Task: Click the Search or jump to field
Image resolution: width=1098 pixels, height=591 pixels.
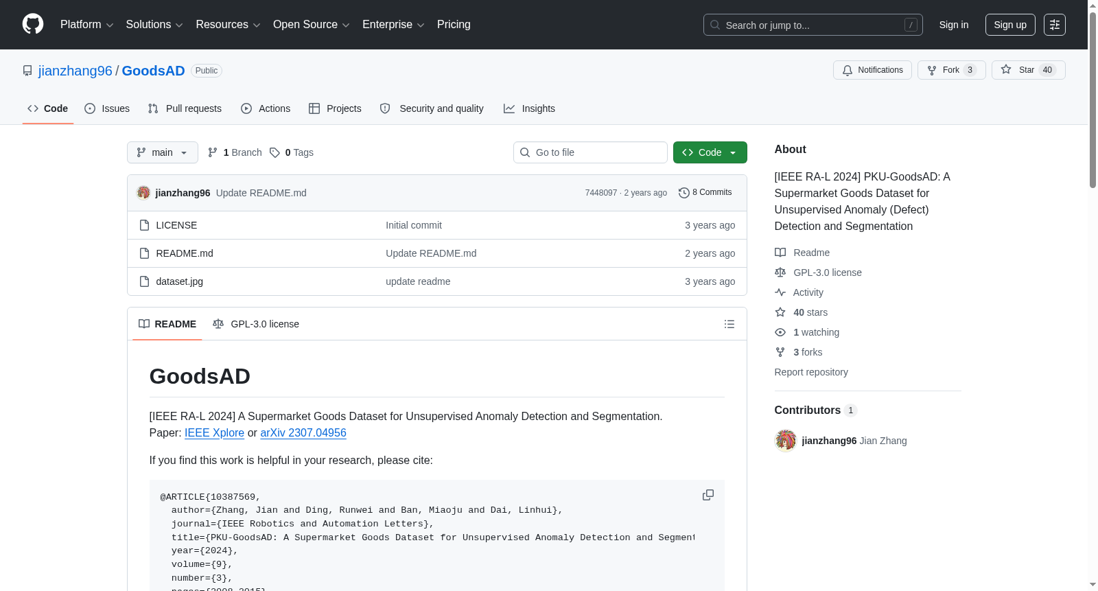Action: 813,25
